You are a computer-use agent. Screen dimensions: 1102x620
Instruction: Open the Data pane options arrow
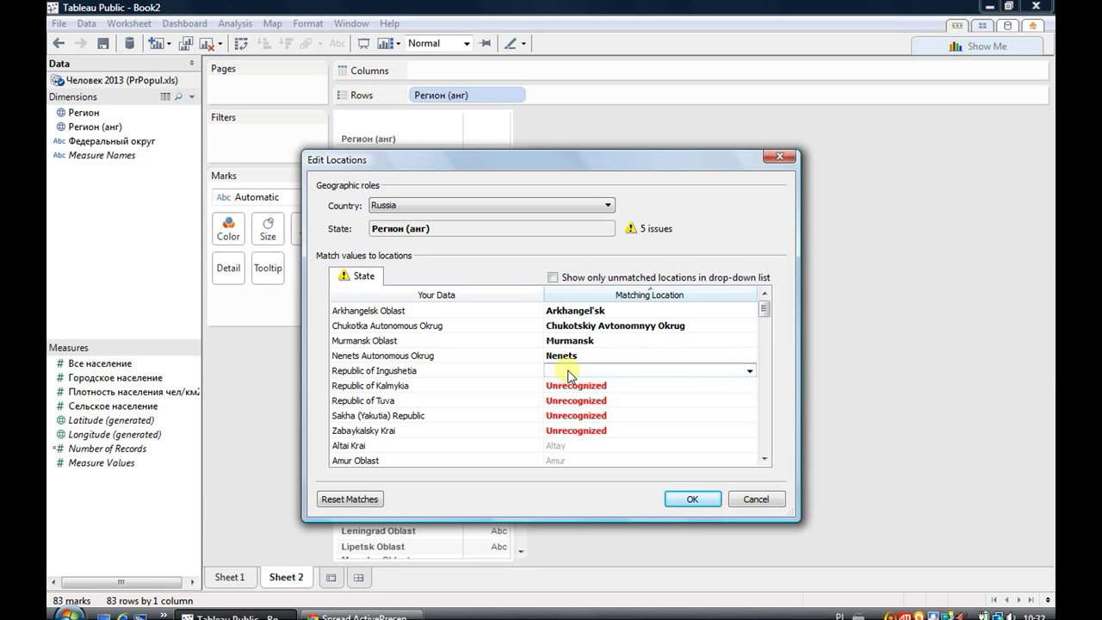(x=192, y=64)
